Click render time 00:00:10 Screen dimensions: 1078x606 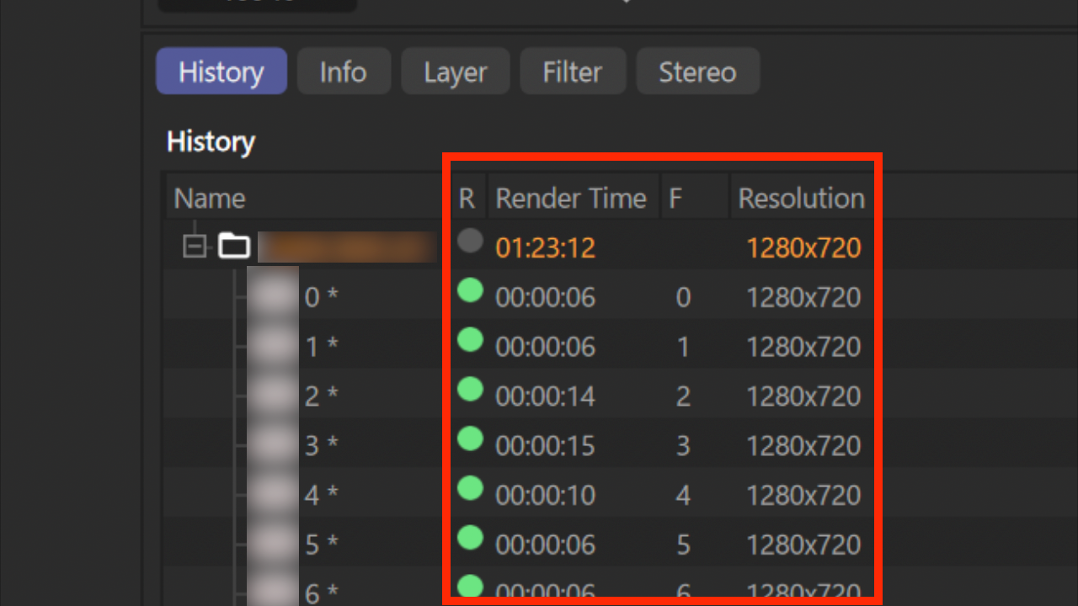[546, 495]
